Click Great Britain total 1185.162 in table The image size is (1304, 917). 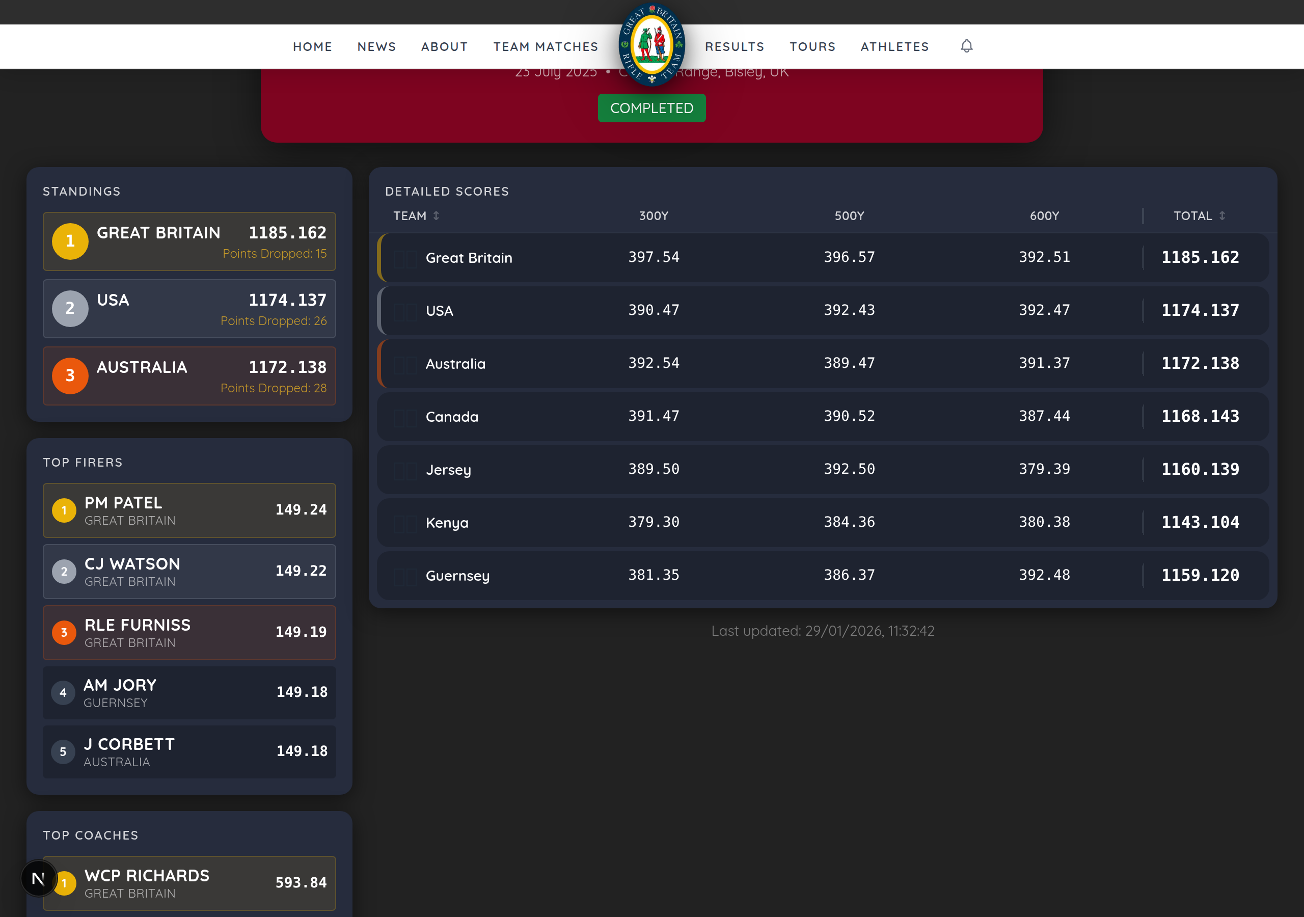(x=1200, y=257)
